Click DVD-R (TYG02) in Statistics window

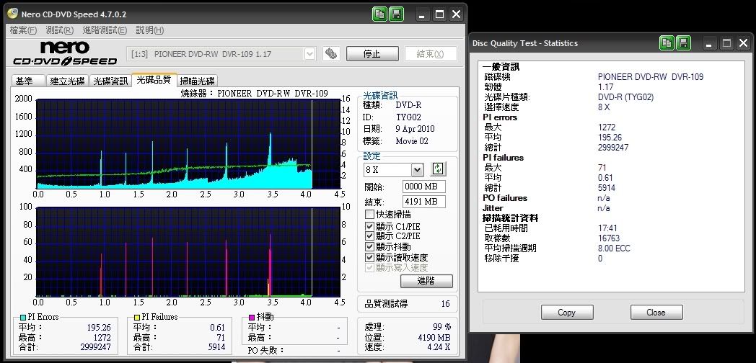626,97
